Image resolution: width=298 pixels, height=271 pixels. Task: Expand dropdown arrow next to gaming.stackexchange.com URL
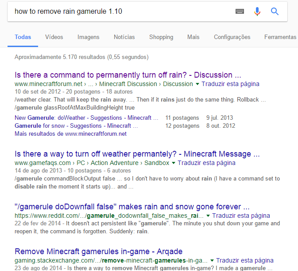click(212, 260)
